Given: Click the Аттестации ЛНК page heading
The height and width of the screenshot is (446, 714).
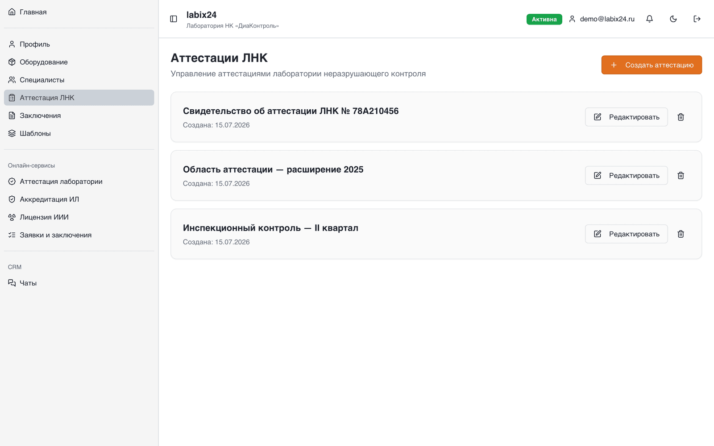Looking at the screenshot, I should click(x=219, y=58).
